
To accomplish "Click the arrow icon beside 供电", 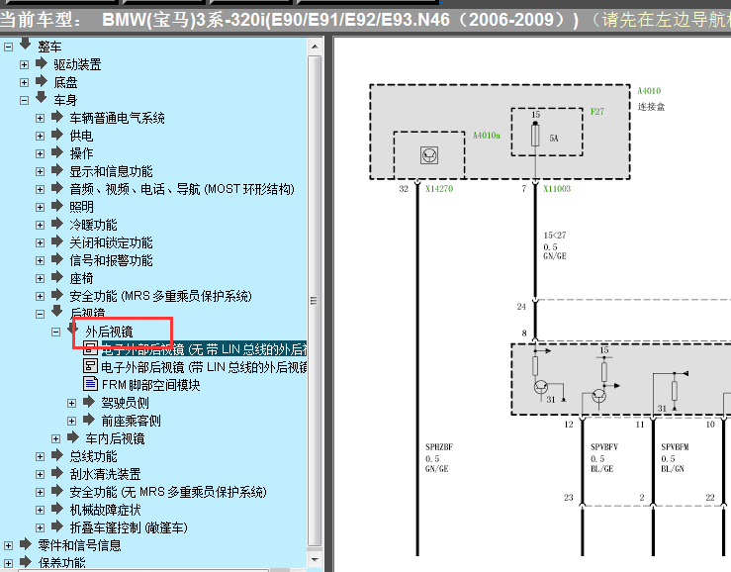I will click(x=57, y=135).
